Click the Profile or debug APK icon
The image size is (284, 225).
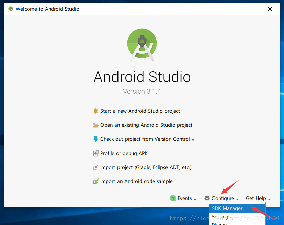pyautogui.click(x=96, y=153)
